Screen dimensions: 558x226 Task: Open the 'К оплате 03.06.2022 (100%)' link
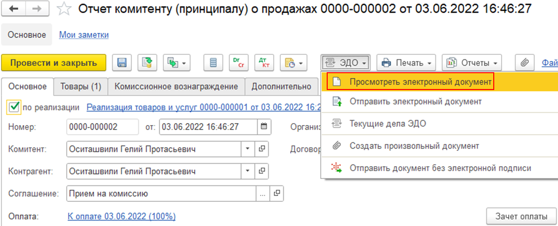click(121, 216)
